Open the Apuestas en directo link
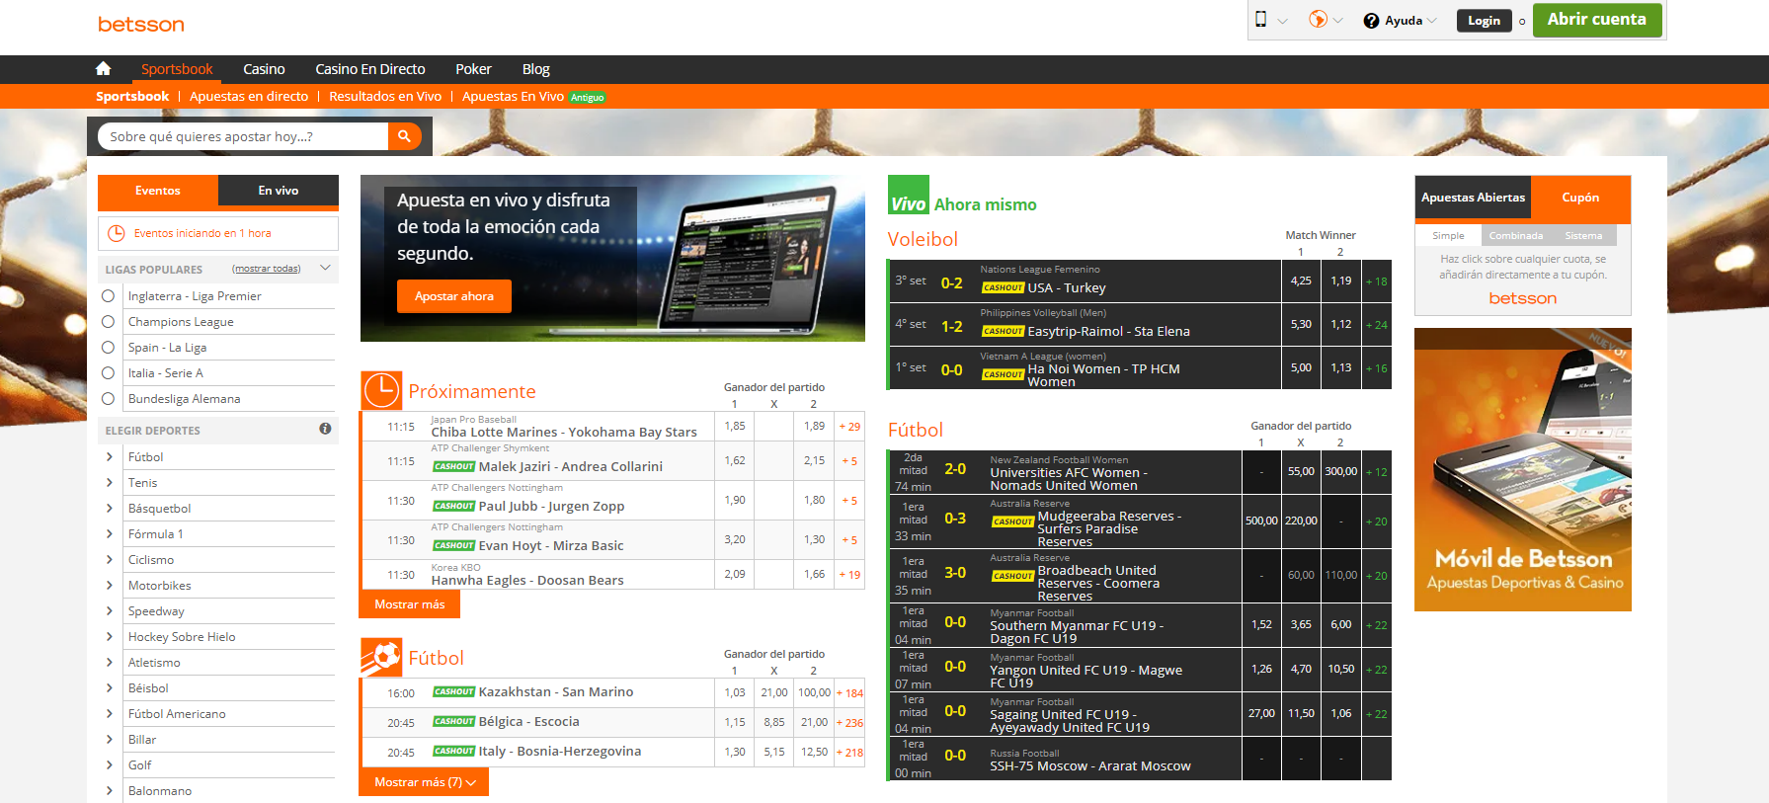 pyautogui.click(x=249, y=97)
